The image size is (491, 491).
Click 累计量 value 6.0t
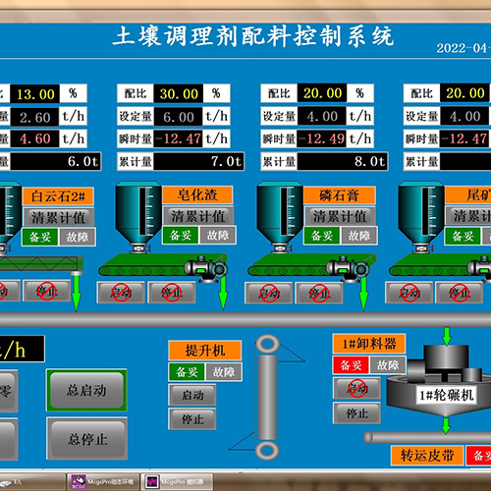[56, 161]
